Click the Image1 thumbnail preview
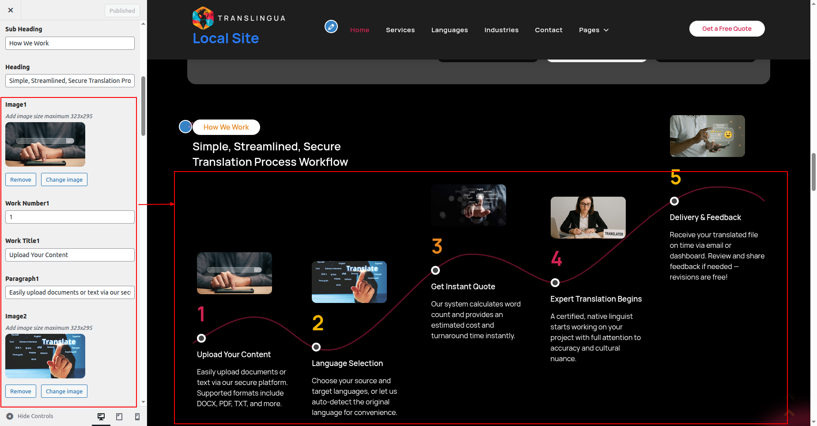817x426 pixels. pos(45,145)
